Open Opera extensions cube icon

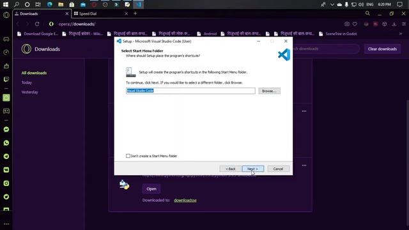385,24
